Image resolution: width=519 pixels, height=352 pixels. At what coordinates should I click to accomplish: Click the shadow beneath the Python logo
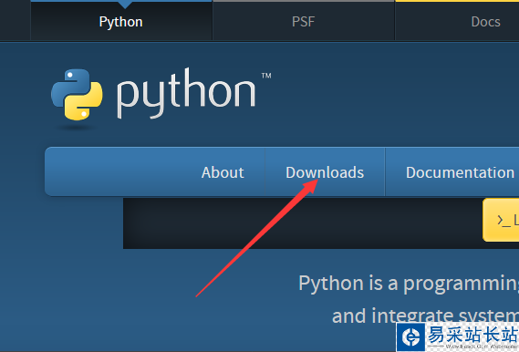(76, 128)
